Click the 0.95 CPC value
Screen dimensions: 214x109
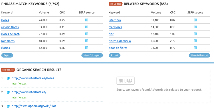tap(62, 20)
